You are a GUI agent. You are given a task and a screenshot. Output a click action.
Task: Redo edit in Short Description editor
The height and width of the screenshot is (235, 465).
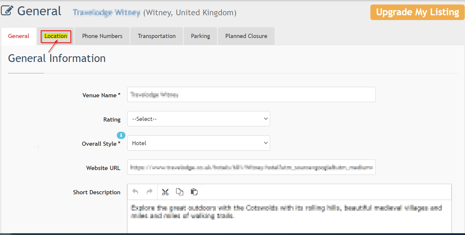coord(149,192)
